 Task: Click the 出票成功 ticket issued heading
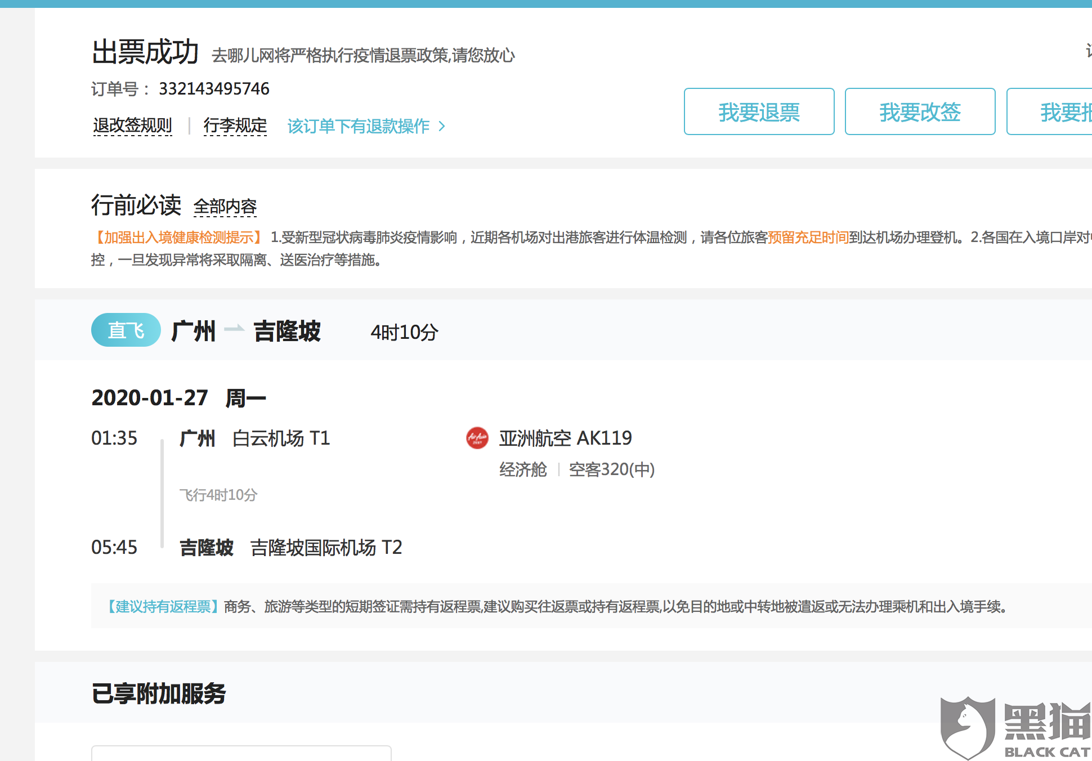click(145, 52)
